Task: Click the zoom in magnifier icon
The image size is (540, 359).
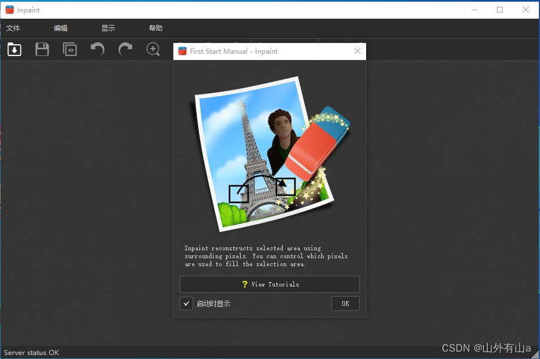Action: (x=153, y=49)
